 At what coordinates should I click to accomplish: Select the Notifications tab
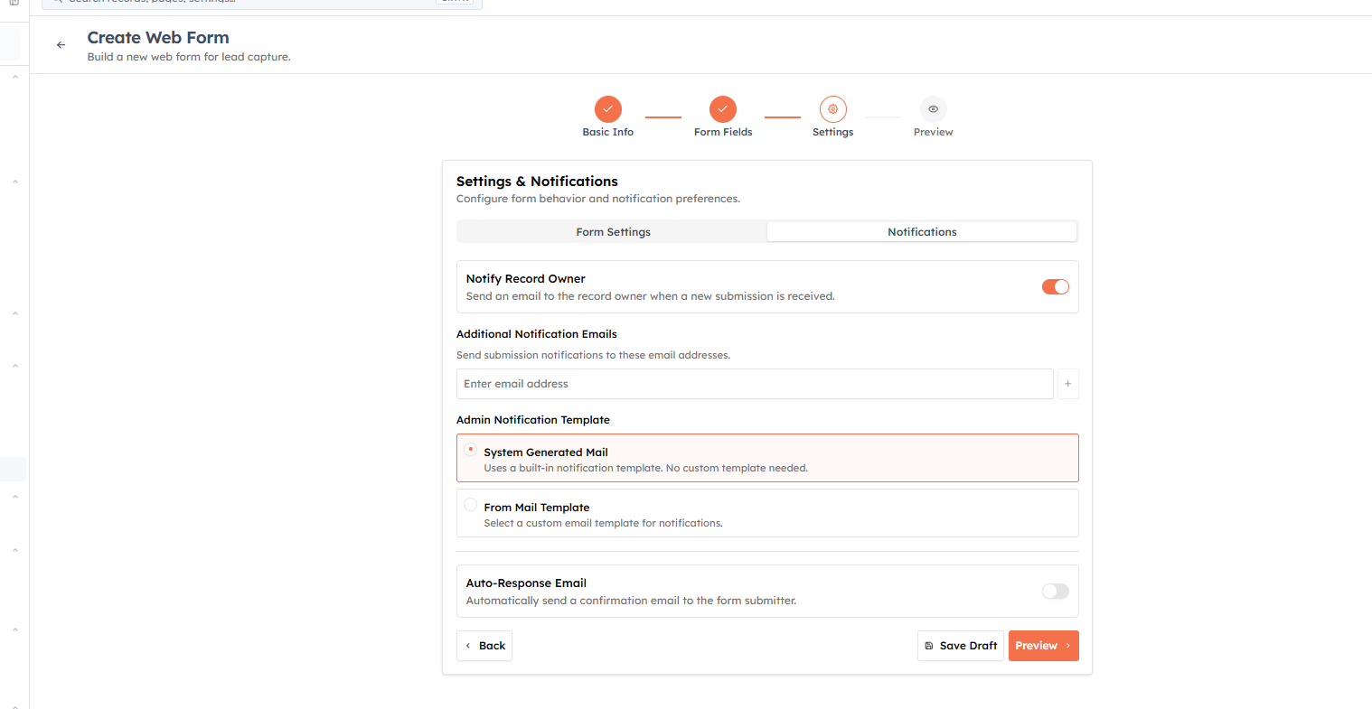(922, 232)
